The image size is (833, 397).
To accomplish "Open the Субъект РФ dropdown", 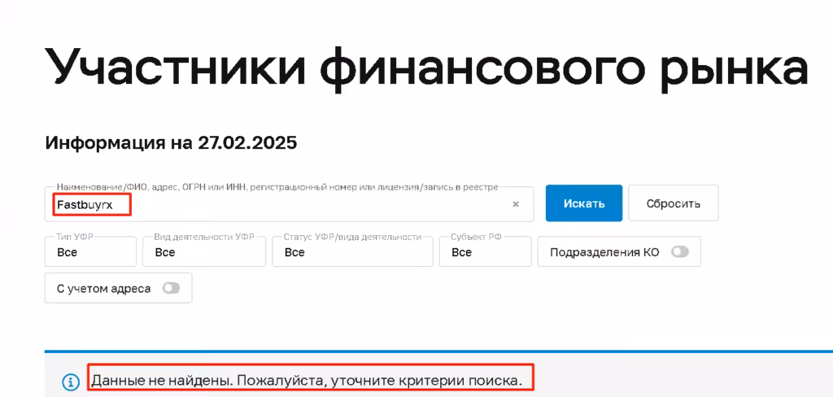I will pos(485,252).
